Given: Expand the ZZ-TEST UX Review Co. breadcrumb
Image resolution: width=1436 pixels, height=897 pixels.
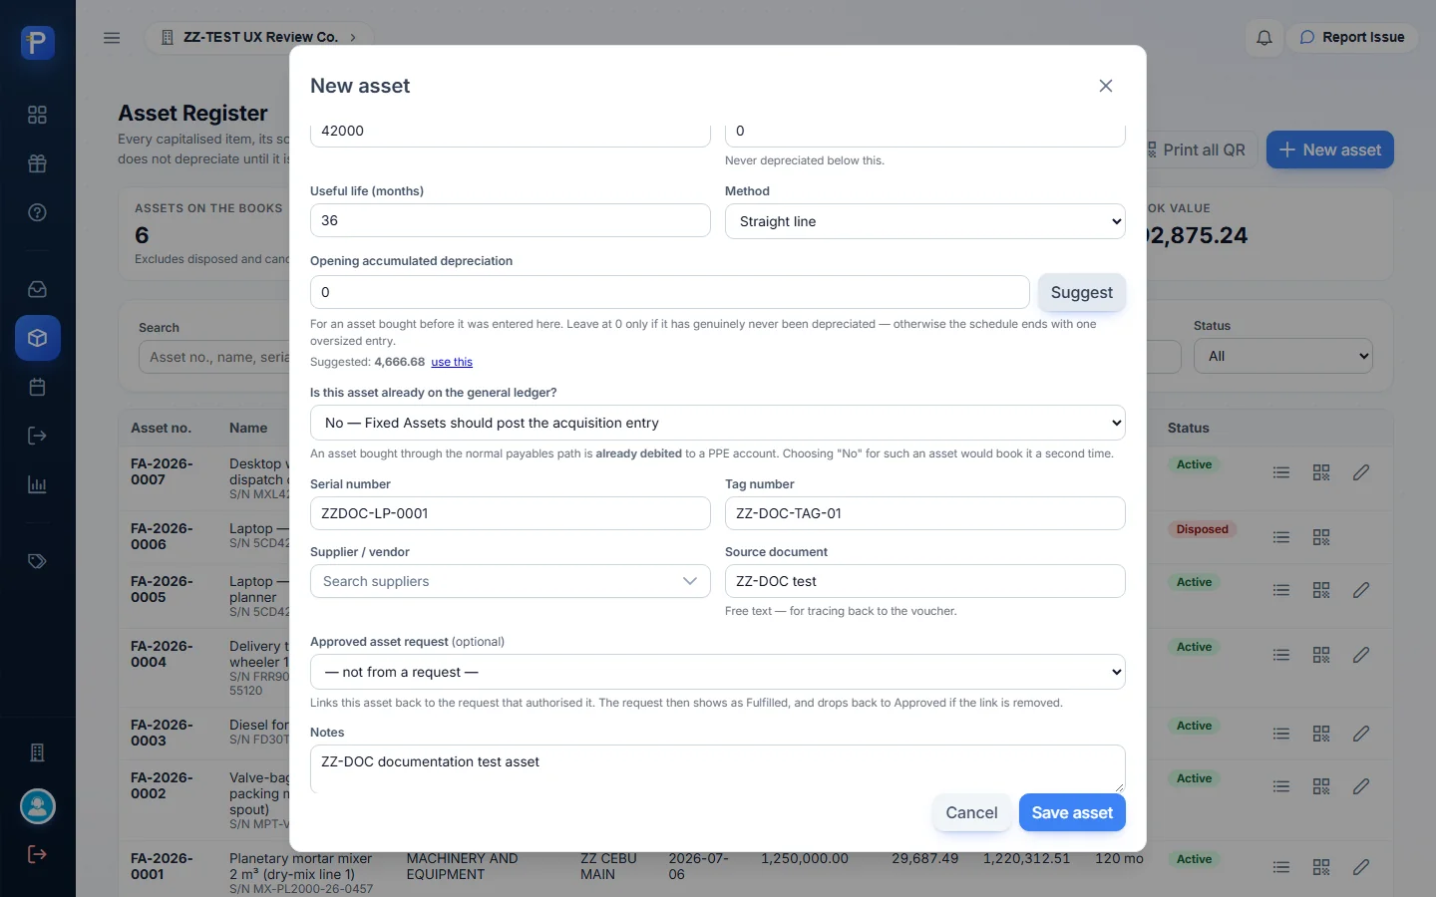Looking at the screenshot, I should tap(259, 38).
